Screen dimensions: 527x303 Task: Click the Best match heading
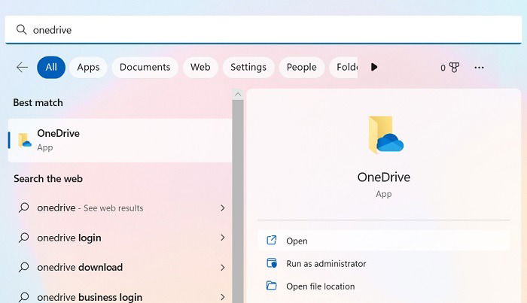tap(38, 103)
